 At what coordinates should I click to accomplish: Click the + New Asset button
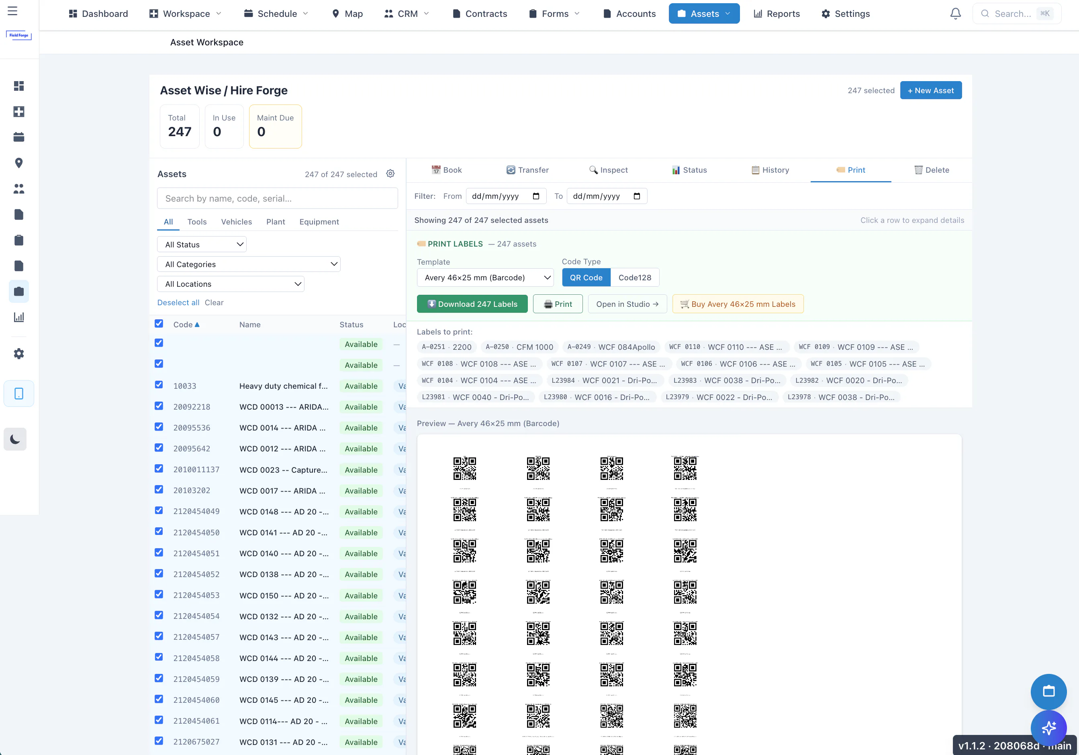(x=931, y=91)
